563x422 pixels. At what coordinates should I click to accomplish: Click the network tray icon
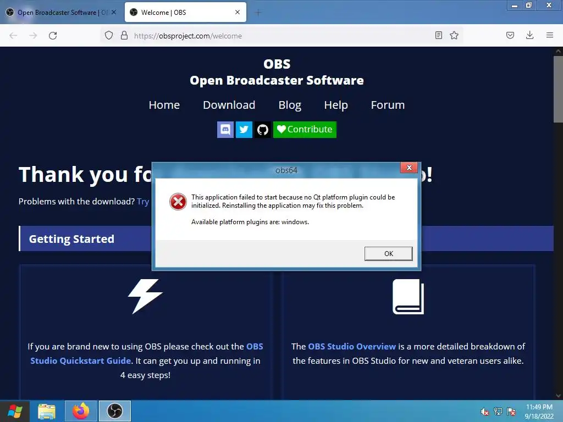click(498, 412)
